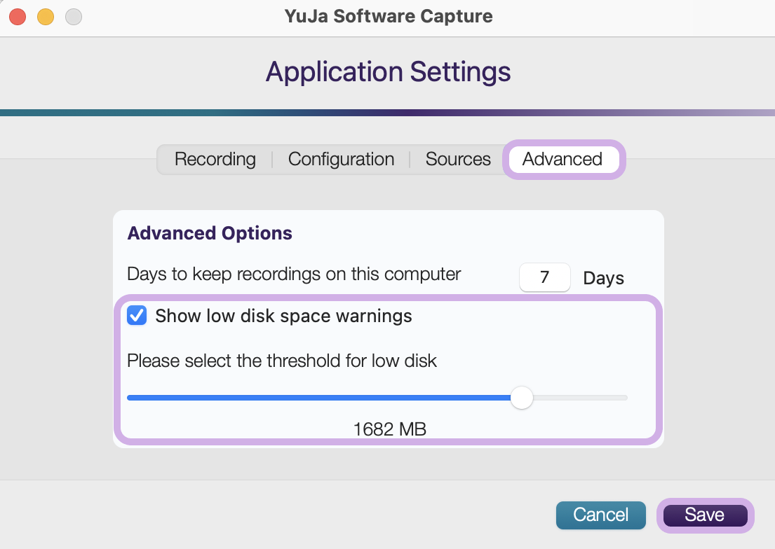
Task: Click the blue filled part of the threshold slider
Action: click(319, 398)
